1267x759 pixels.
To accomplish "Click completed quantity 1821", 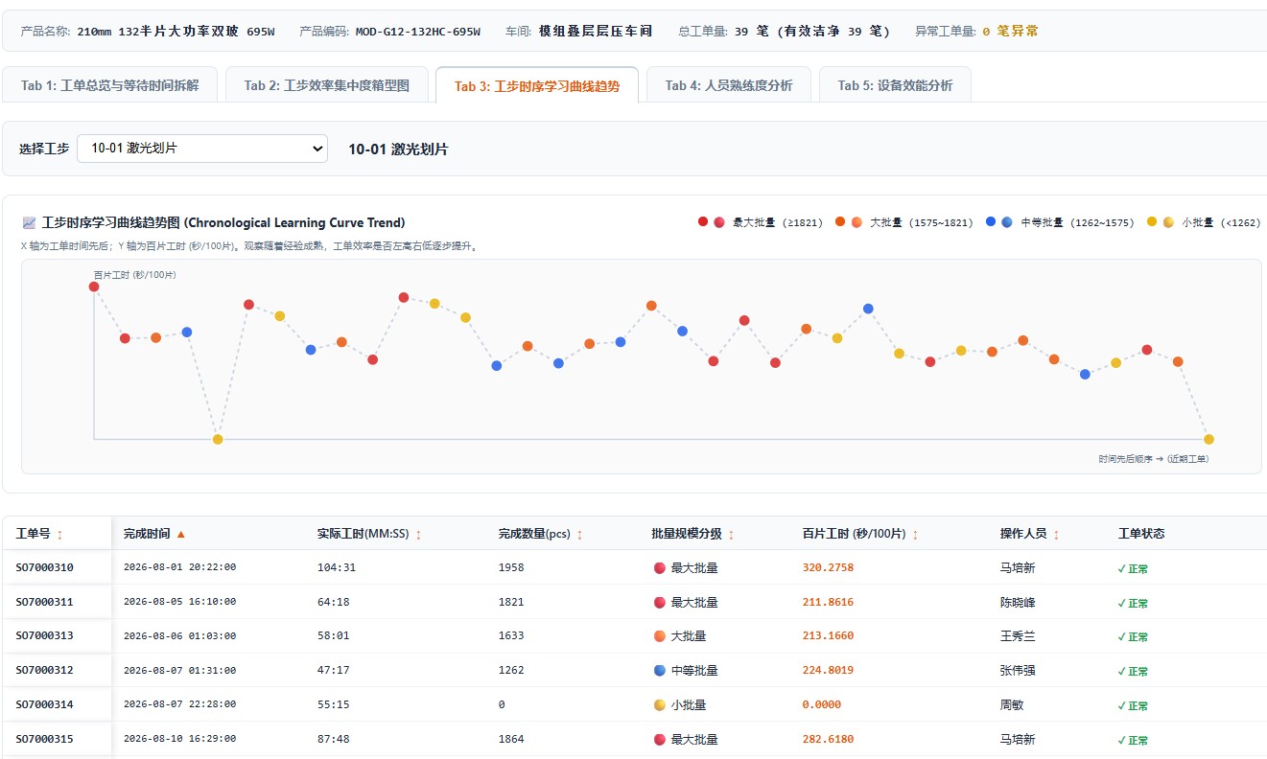I will tap(511, 603).
